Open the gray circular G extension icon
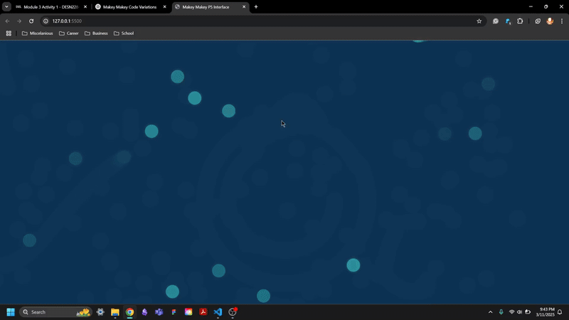The height and width of the screenshot is (320, 569). tap(495, 21)
